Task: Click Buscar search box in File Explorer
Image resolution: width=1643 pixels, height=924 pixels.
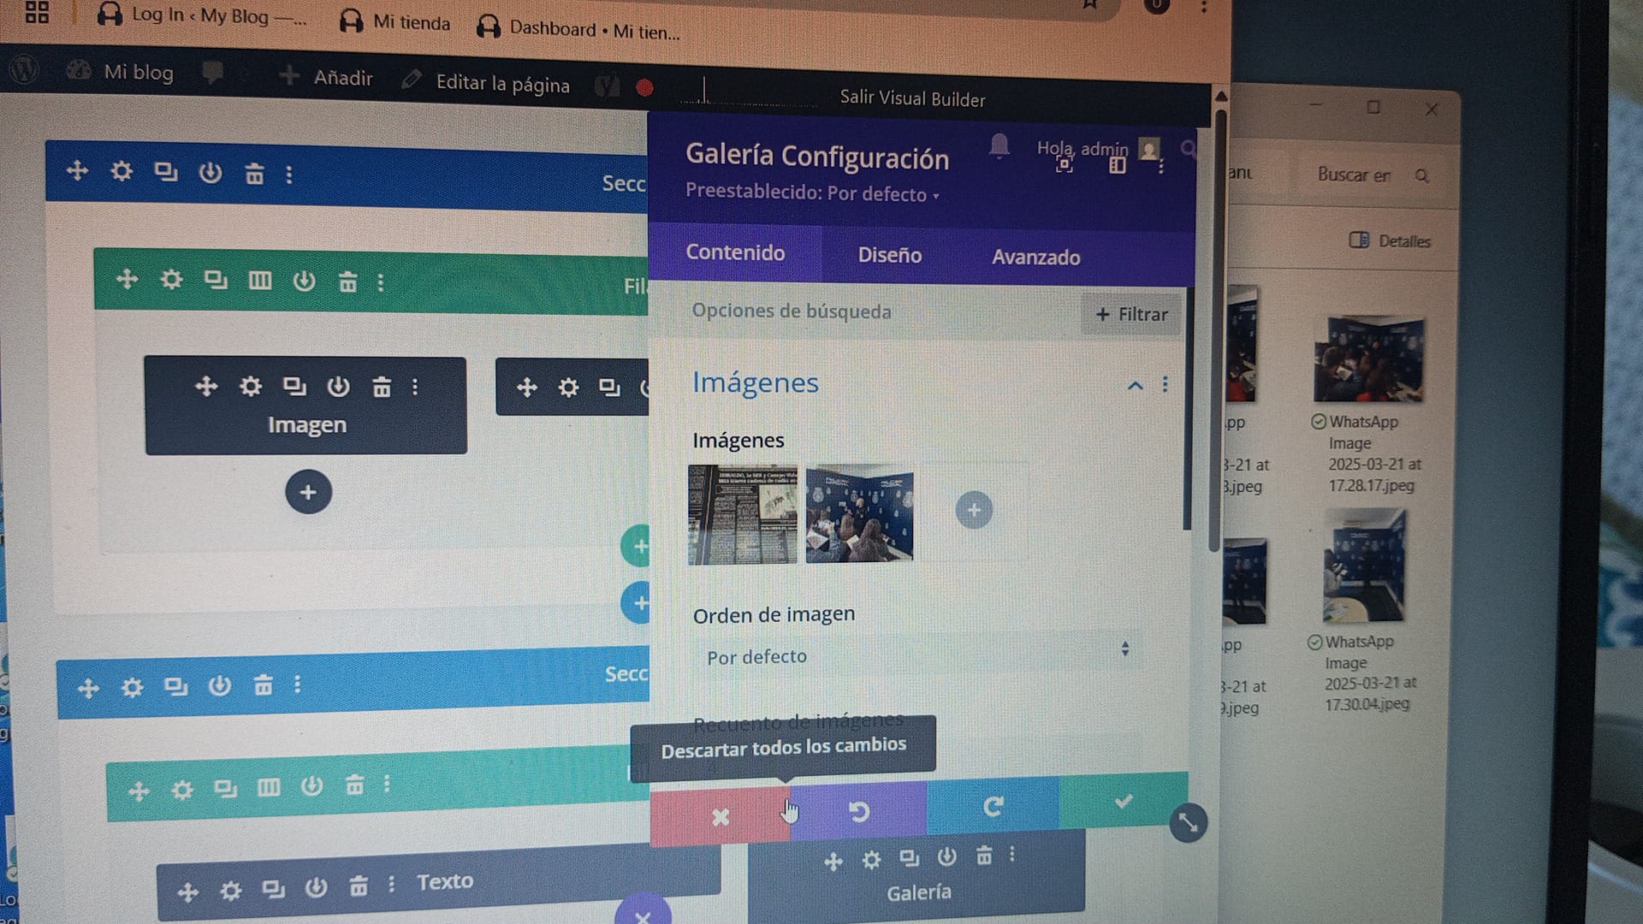Action: 1373,175
